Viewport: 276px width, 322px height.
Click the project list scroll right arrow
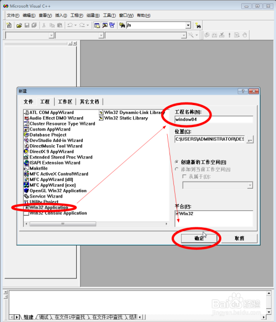[166, 223]
